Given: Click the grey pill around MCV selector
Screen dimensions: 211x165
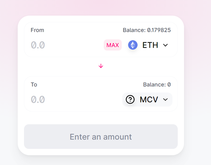Looking at the screenshot, I should (x=147, y=100).
